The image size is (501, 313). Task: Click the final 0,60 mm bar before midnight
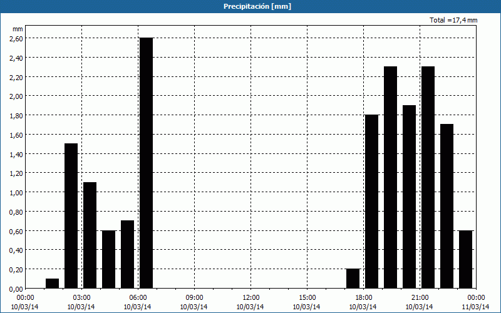[465, 259]
